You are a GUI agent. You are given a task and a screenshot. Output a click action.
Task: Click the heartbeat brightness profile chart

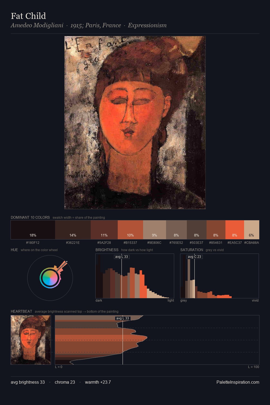tap(157, 340)
